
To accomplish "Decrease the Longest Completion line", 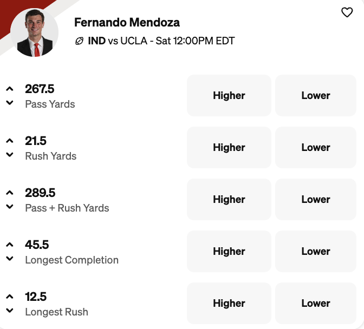I will [x=10, y=259].
